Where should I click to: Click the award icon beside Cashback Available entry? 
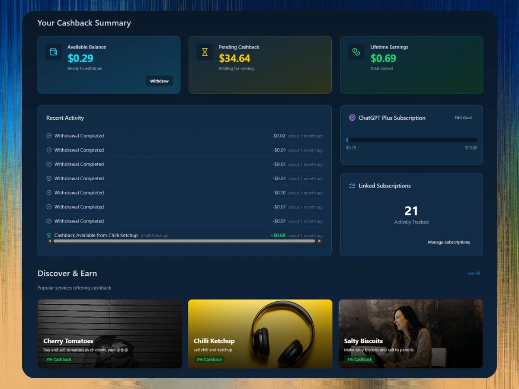[49, 236]
